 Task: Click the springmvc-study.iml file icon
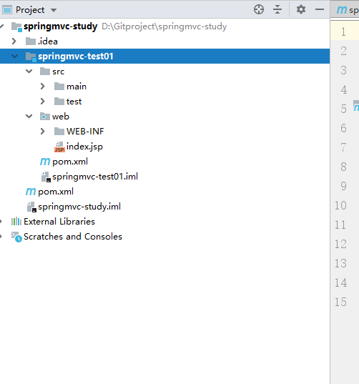(x=31, y=207)
